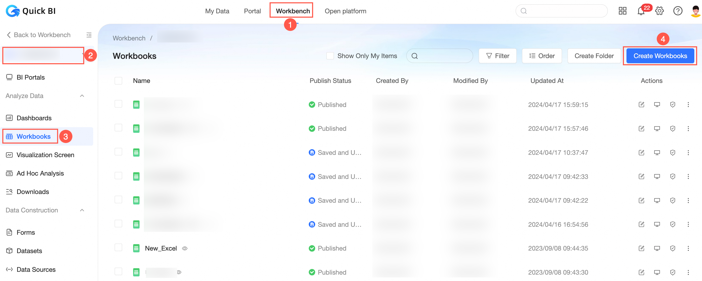Open Visualization Screen in the sidebar

(x=40, y=155)
